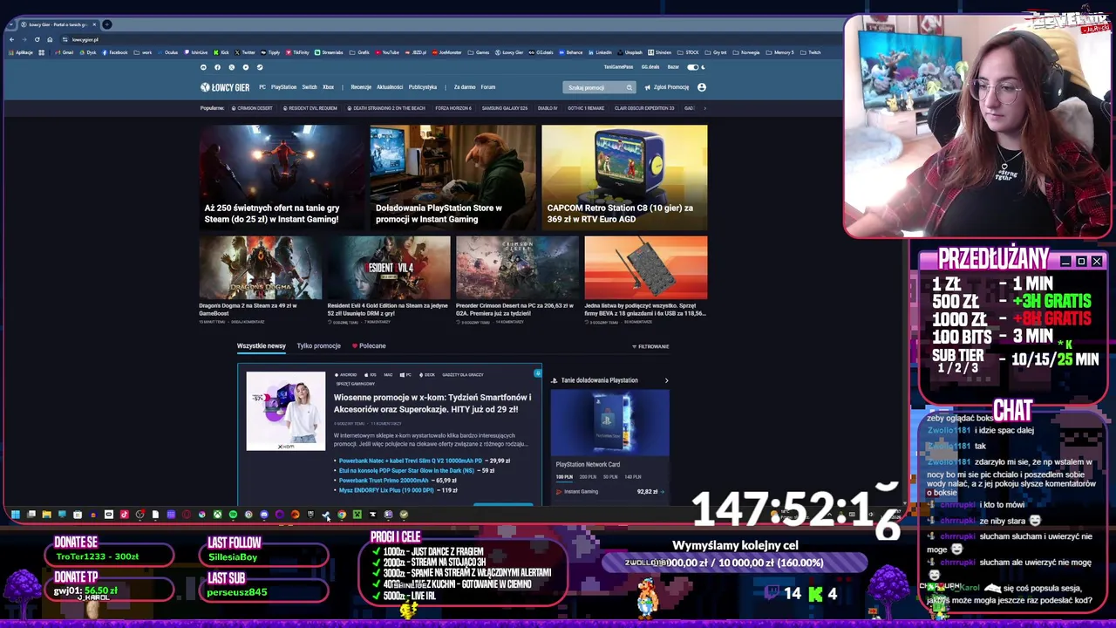
Task: Open the work bookmark folder
Action: 143,52
